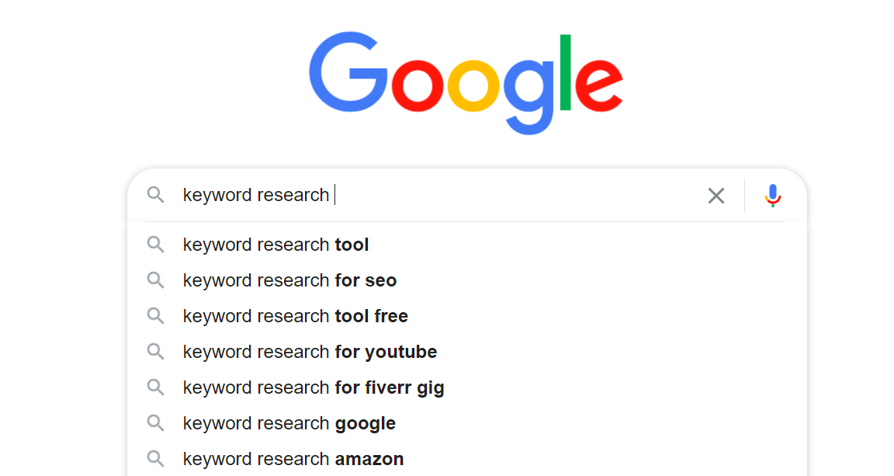Pick the 'keyword research tool free' suggestion
The image size is (894, 476).
tap(295, 316)
